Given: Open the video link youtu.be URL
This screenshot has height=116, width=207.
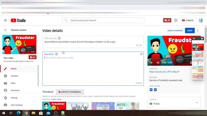Looking at the screenshot, I should click(x=164, y=72).
